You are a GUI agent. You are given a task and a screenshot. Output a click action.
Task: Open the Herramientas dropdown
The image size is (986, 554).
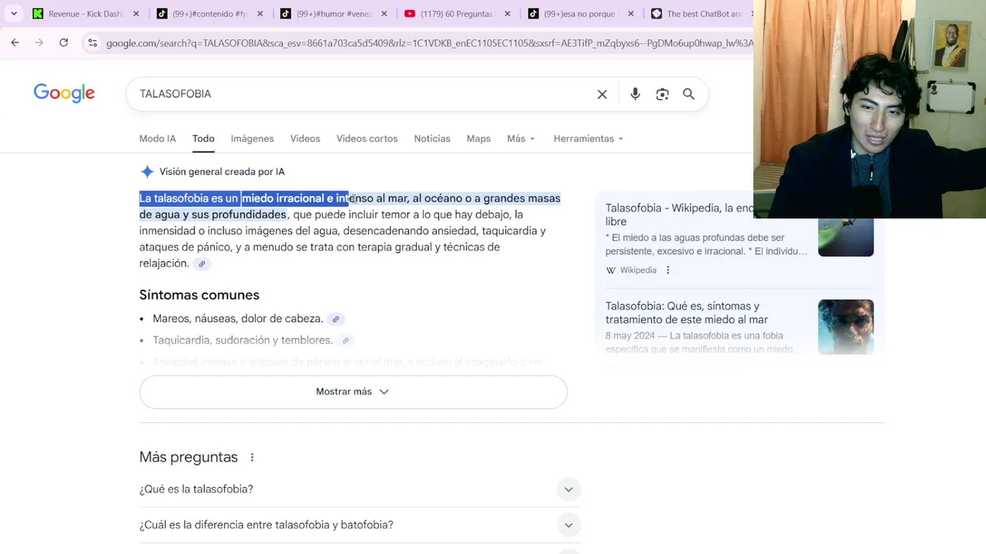pos(589,138)
